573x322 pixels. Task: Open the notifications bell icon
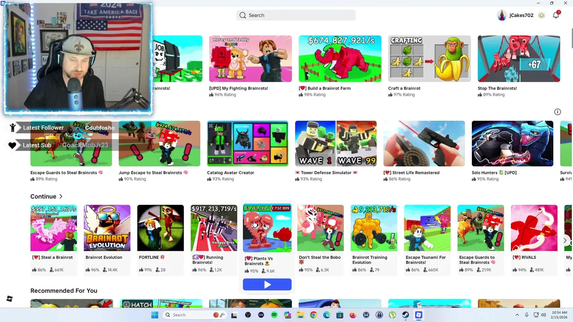556,15
